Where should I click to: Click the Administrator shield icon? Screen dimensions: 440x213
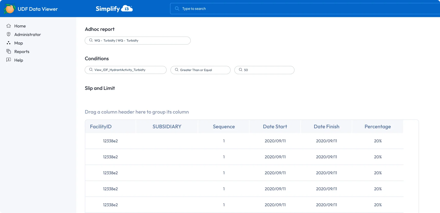[x=9, y=34]
